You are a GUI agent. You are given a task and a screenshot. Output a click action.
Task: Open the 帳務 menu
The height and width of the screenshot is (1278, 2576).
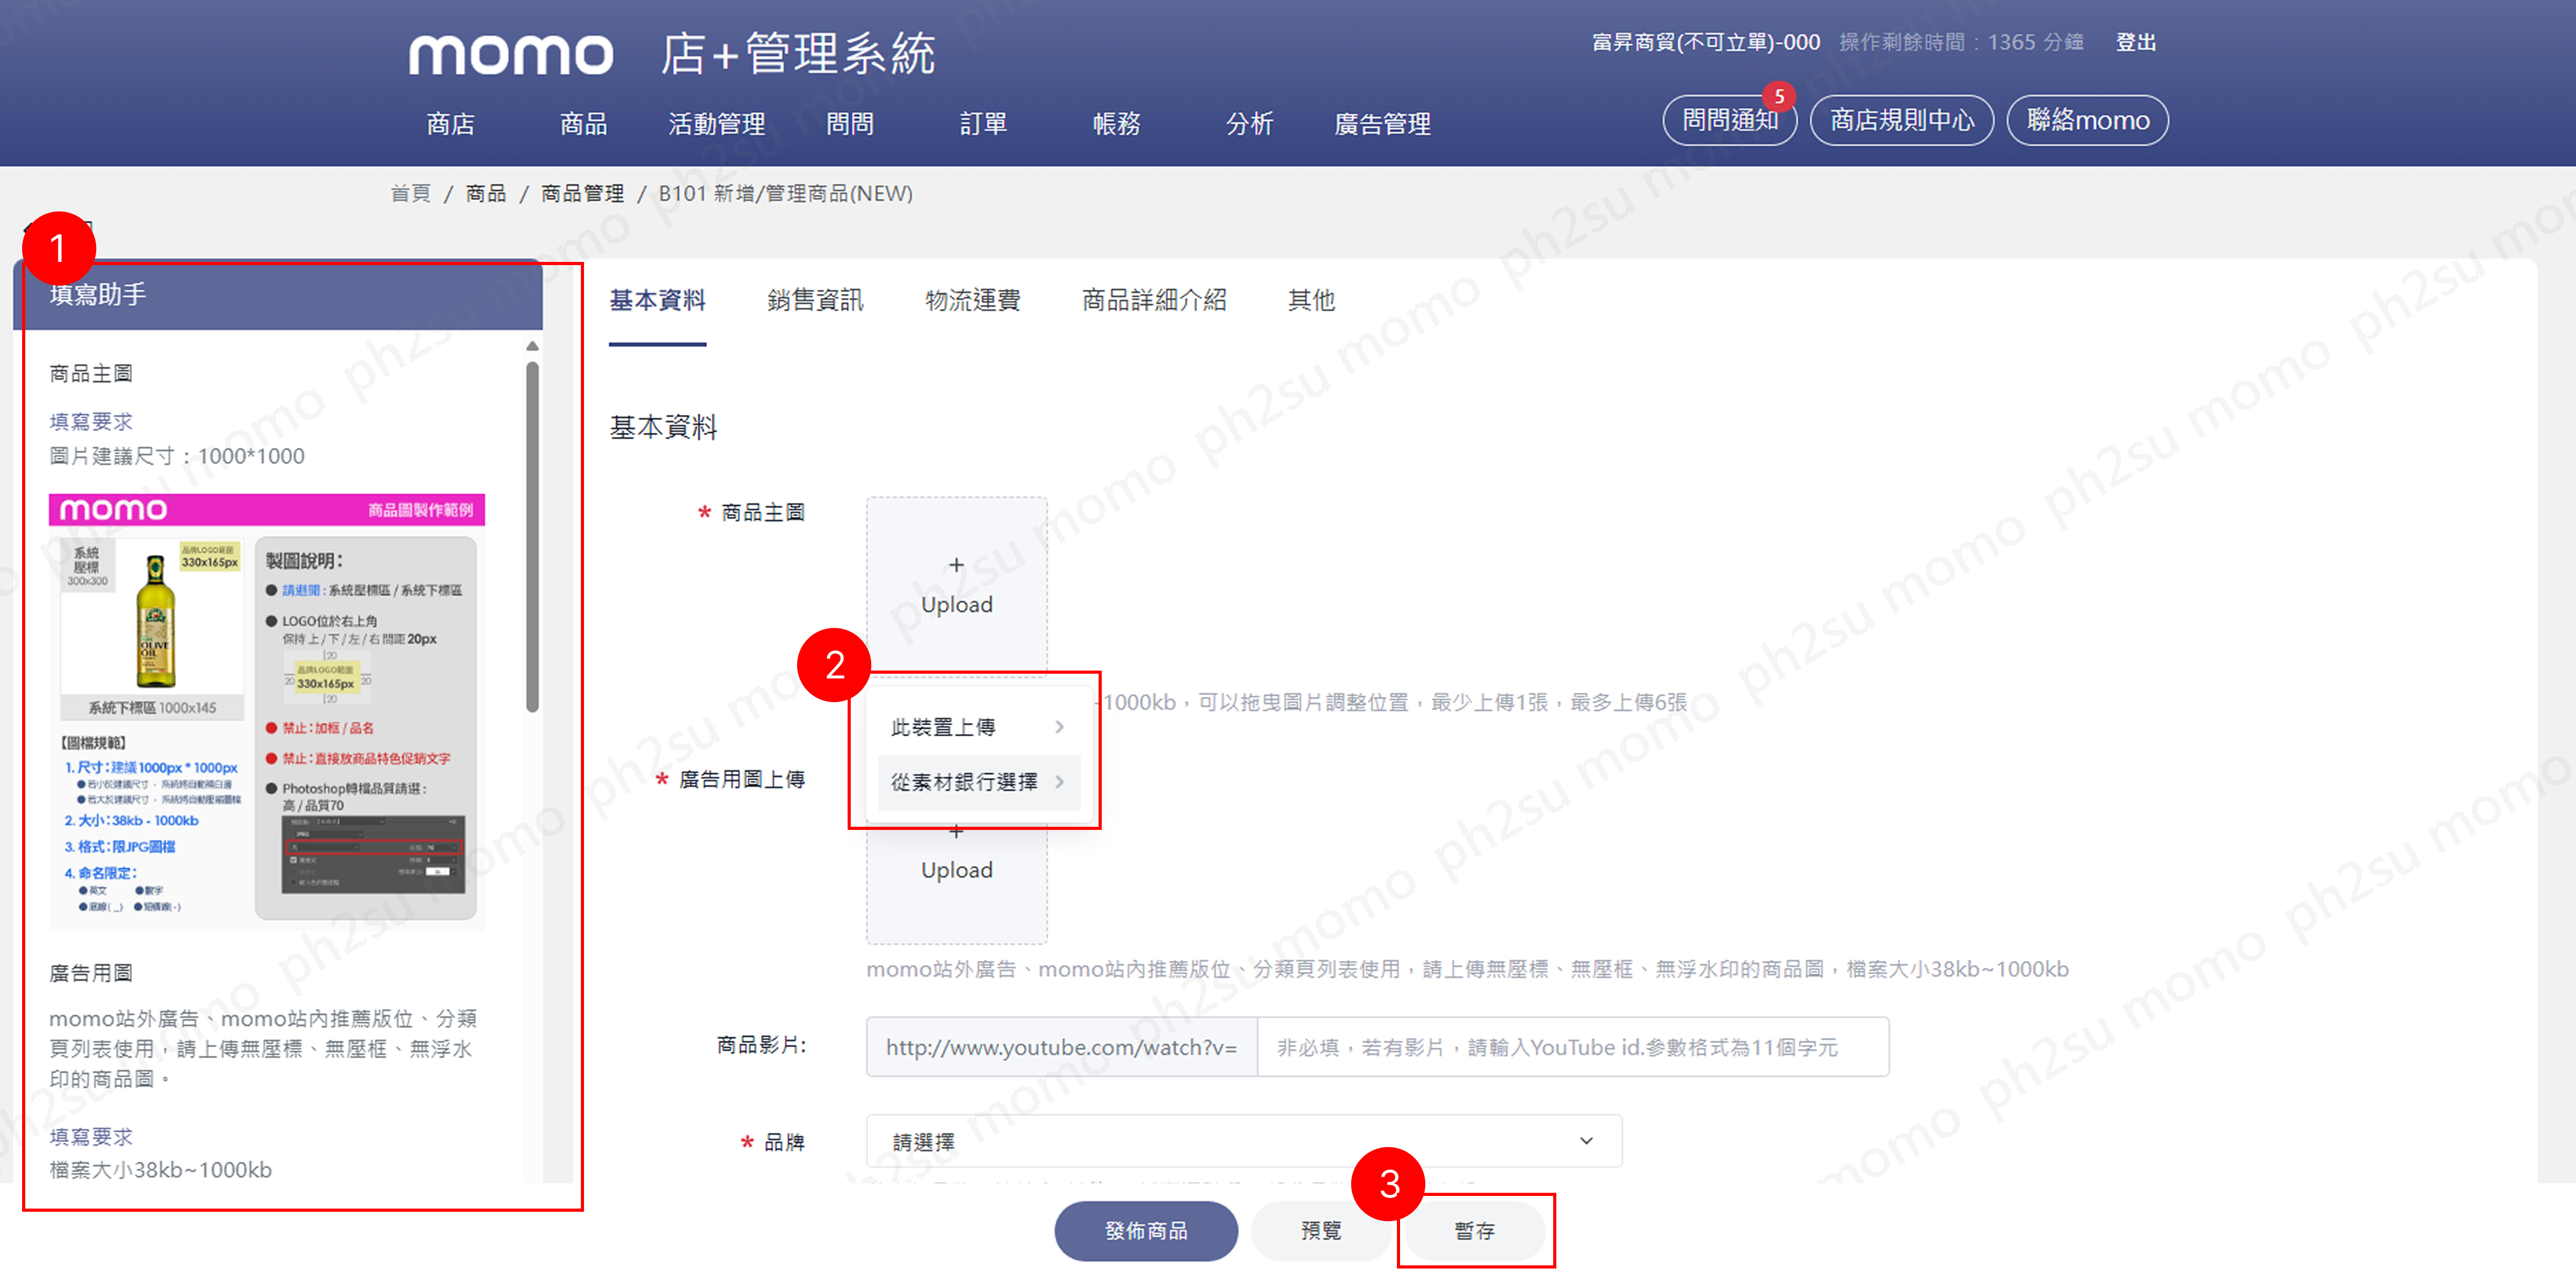(x=1116, y=124)
